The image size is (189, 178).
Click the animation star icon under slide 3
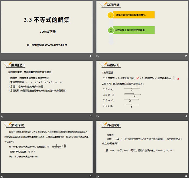2,116
